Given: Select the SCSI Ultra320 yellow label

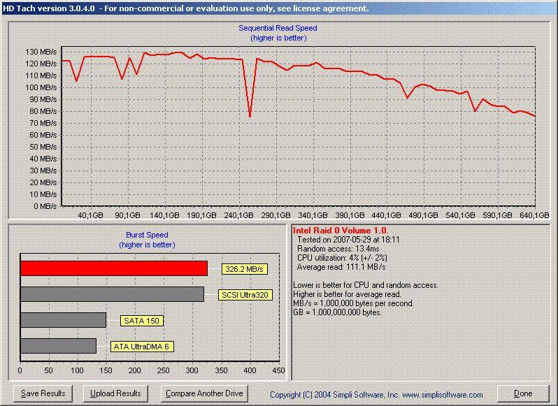Looking at the screenshot, I should [x=245, y=295].
